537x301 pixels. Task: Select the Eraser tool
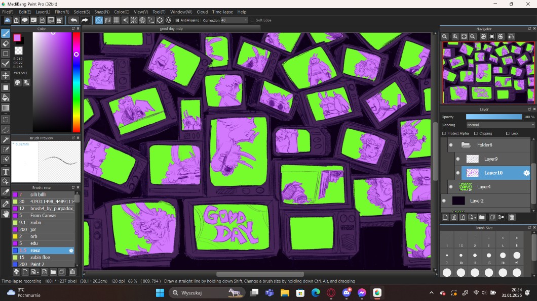[6, 43]
